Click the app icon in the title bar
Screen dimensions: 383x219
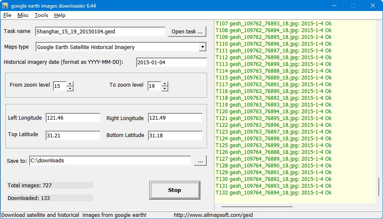(x=5, y=5)
